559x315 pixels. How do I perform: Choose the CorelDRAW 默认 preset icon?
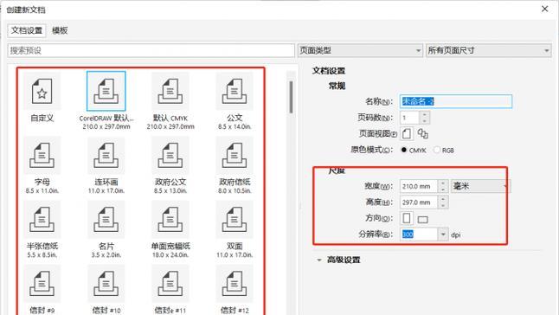106,91
